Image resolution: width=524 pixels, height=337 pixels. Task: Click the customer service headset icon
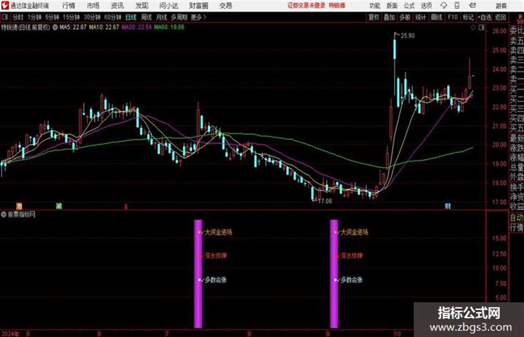click(x=444, y=6)
